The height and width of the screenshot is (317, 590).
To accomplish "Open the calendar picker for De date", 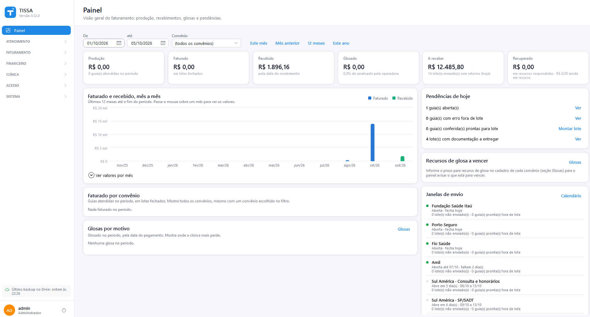I will pyautogui.click(x=119, y=43).
